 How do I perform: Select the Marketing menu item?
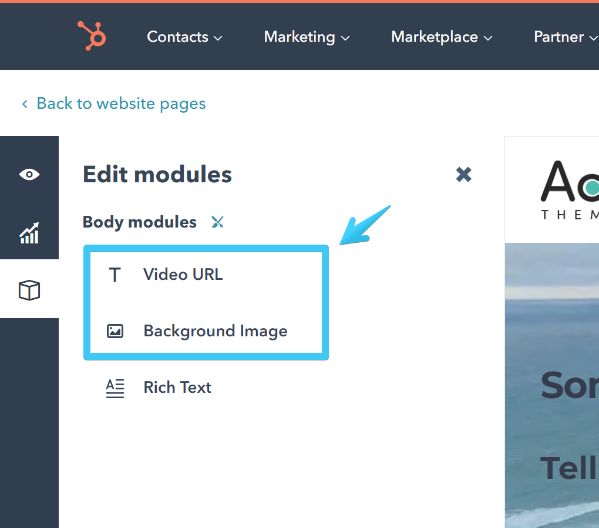click(299, 36)
